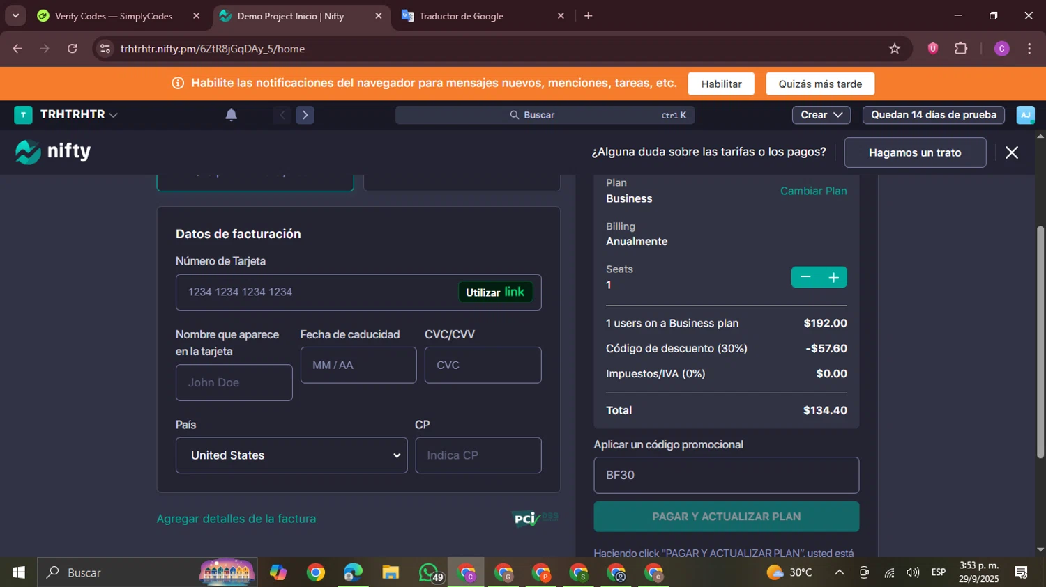View site information icon in the address bar

(105, 49)
